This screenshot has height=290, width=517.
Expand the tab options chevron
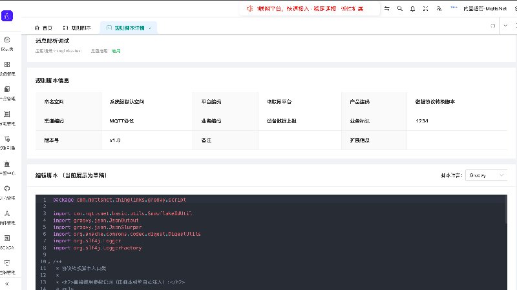505,26
